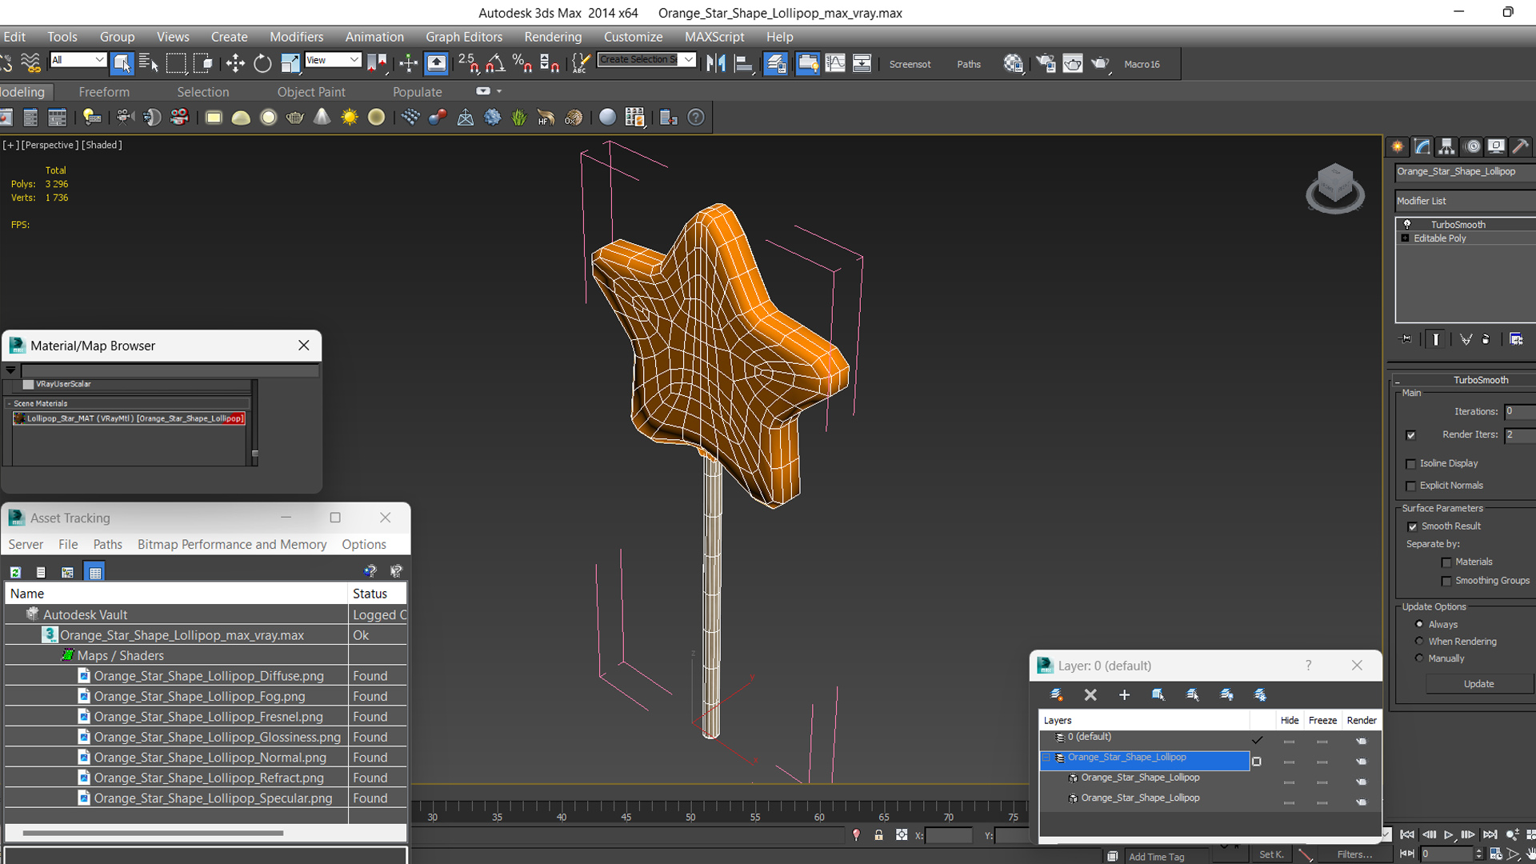Collapse Orange_Star_Shape_Lollipop layer in Layer dialog
This screenshot has width=1536, height=864.
point(1046,758)
